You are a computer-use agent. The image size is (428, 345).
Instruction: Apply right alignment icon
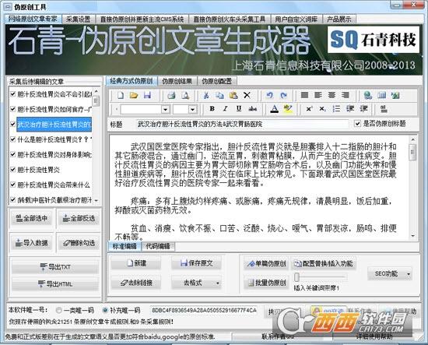point(345,95)
